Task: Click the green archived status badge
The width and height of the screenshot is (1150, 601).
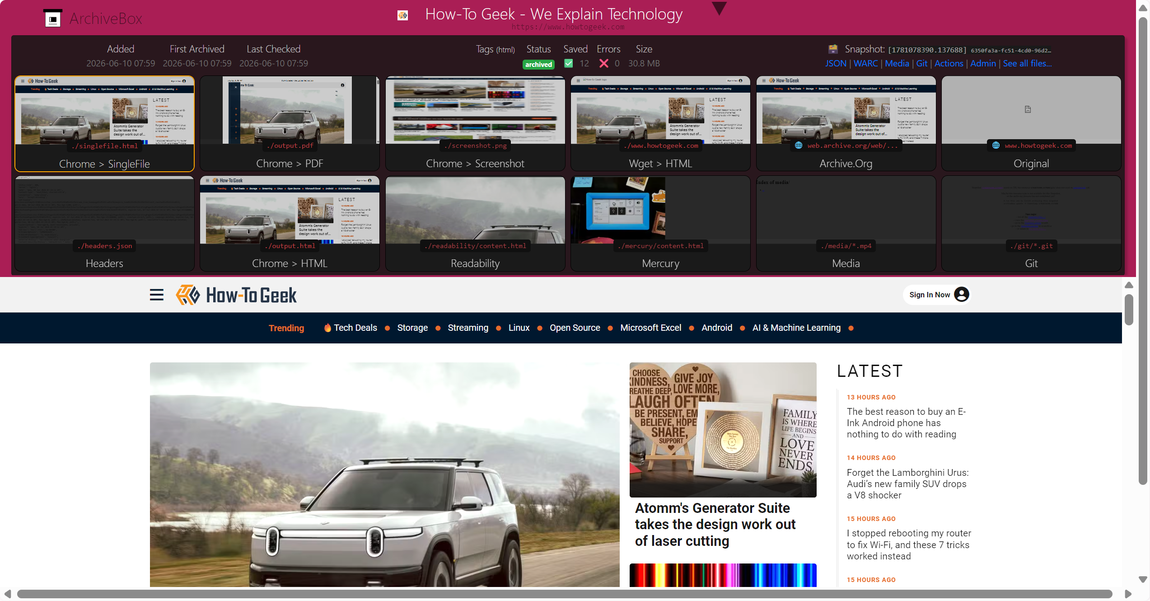Action: coord(538,64)
